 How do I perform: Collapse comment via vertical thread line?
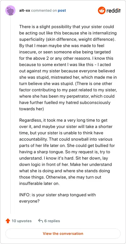[10, 114]
